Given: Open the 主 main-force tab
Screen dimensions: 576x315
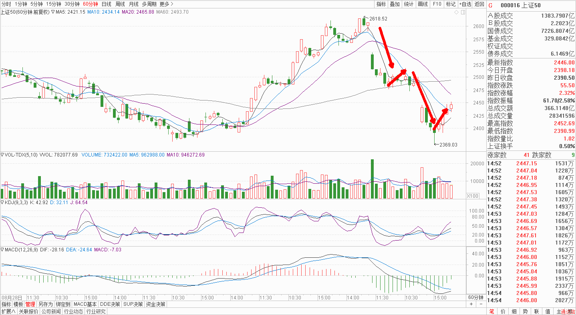Looking at the screenshot, I should coord(559,311).
